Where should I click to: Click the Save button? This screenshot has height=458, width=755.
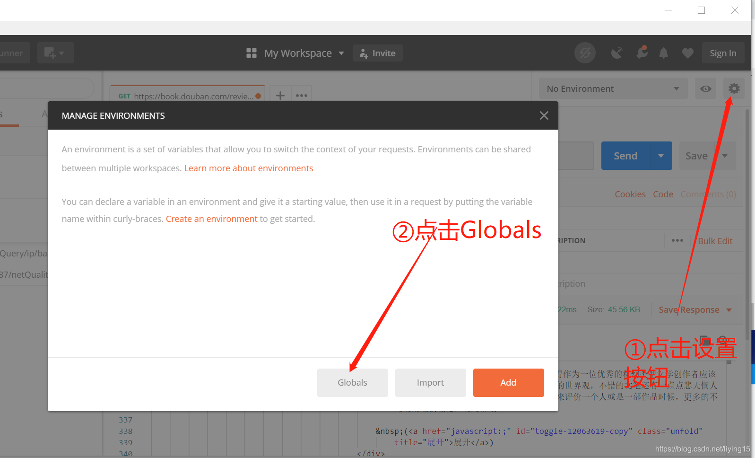pos(696,156)
